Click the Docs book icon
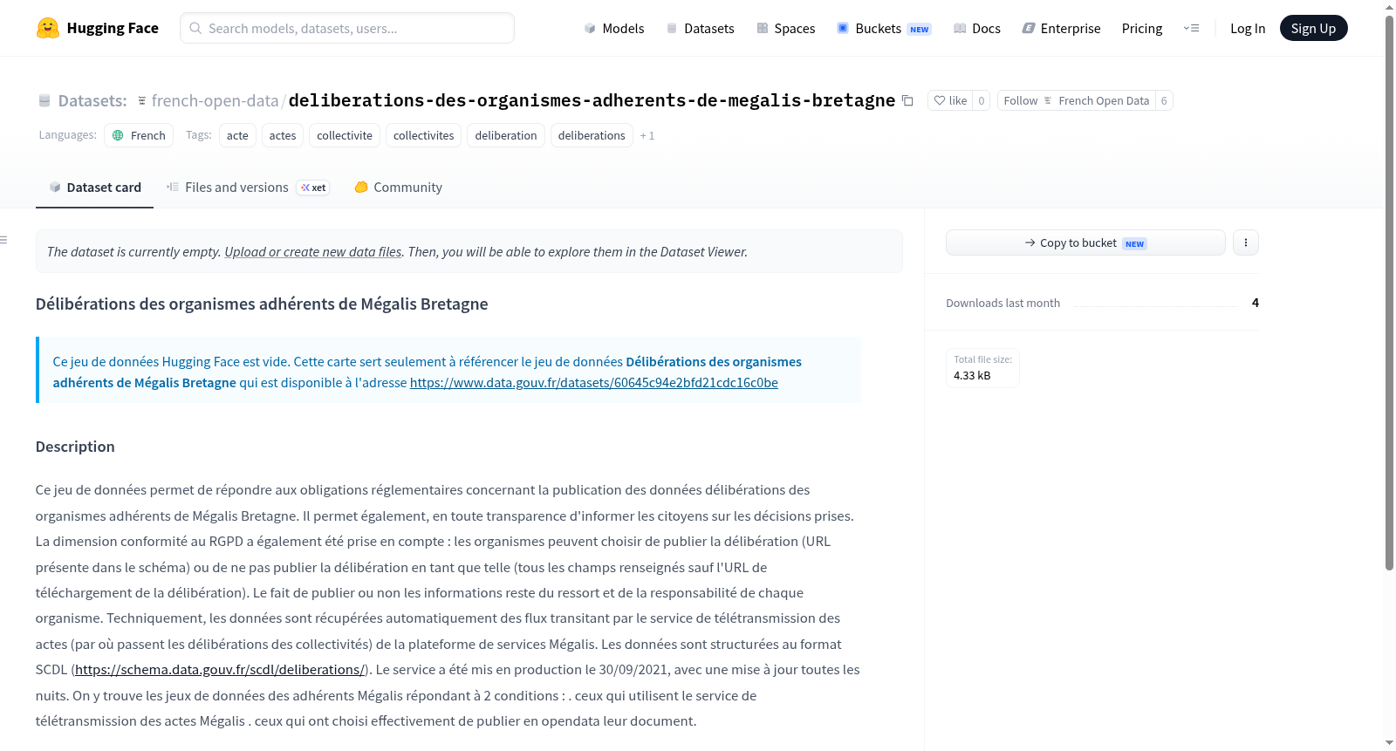This screenshot has height=751, width=1396. pos(960,28)
